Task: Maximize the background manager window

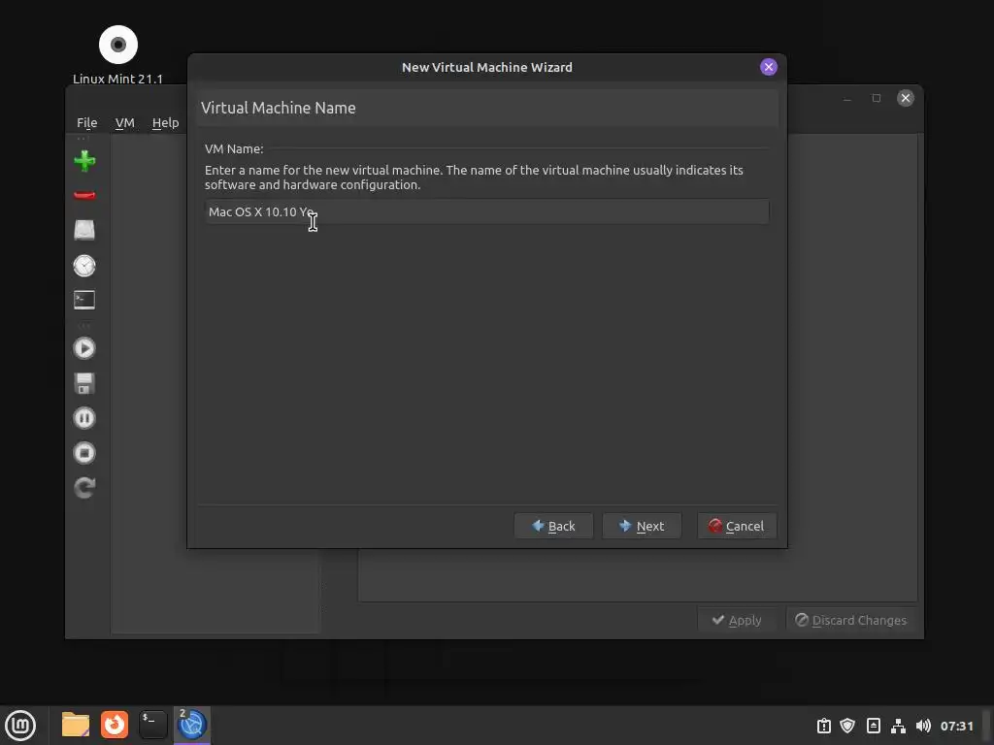Action: (x=877, y=98)
